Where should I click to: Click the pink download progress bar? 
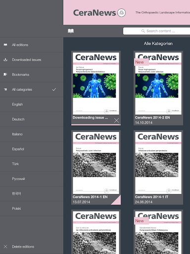96,125
